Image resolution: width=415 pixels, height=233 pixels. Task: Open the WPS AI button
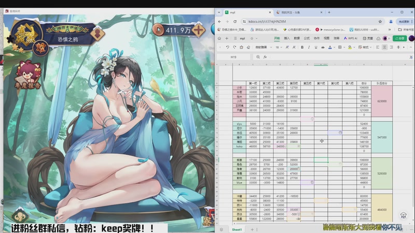click(351, 38)
